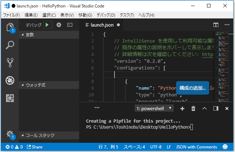The image size is (235, 152).
Task: Move the panel to the right icon
Action: 216,108
